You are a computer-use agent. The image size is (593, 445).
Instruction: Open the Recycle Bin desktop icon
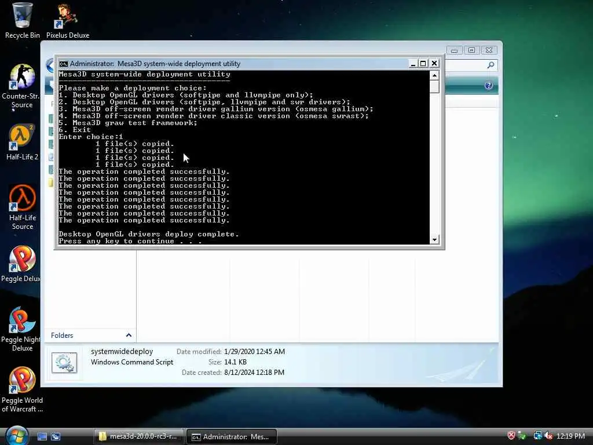[x=22, y=20]
